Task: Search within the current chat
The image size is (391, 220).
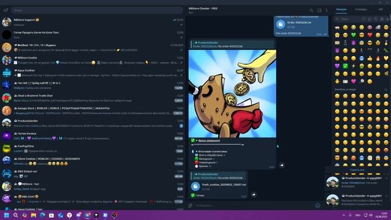Action: pos(311,10)
